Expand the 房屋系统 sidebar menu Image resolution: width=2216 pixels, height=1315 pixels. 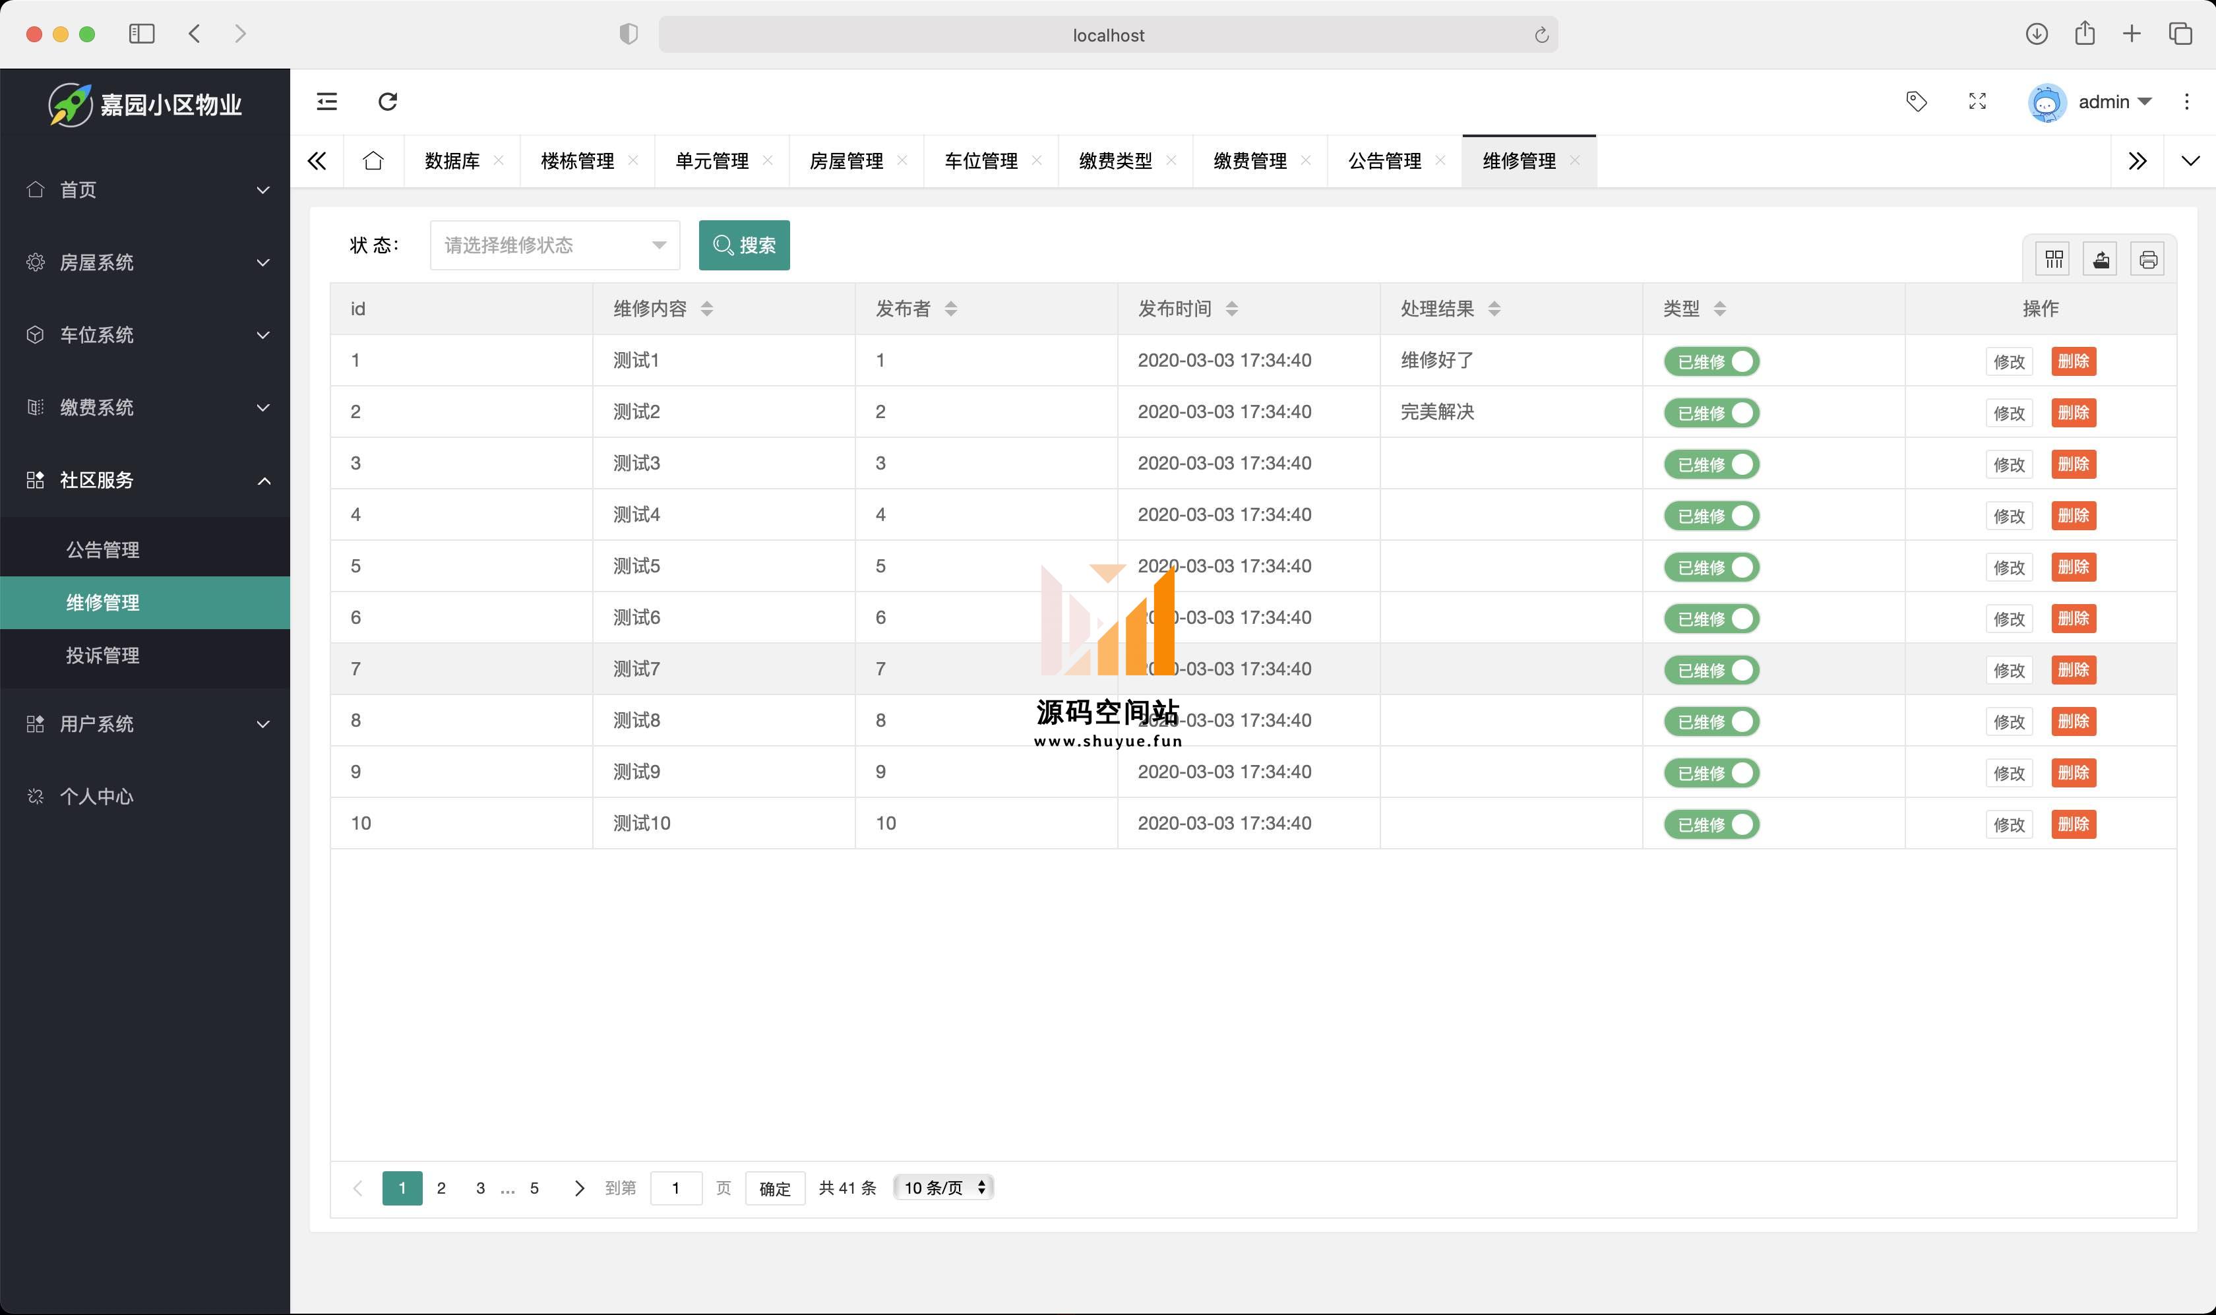pos(145,262)
